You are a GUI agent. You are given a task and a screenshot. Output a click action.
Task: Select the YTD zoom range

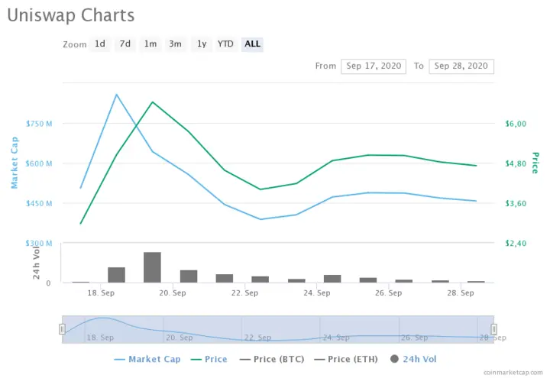pyautogui.click(x=225, y=44)
